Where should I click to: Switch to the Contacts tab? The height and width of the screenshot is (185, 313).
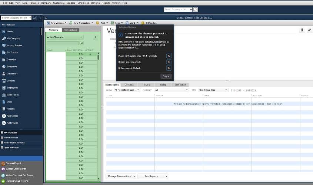129,85
